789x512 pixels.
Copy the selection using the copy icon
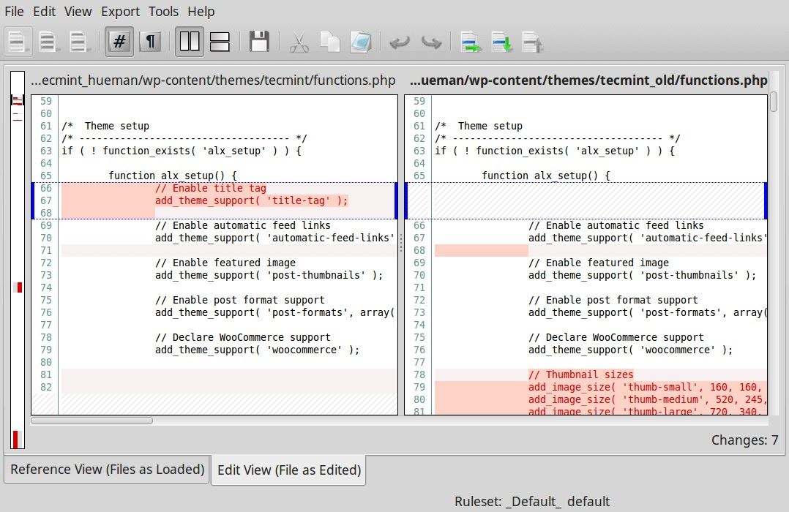click(330, 42)
